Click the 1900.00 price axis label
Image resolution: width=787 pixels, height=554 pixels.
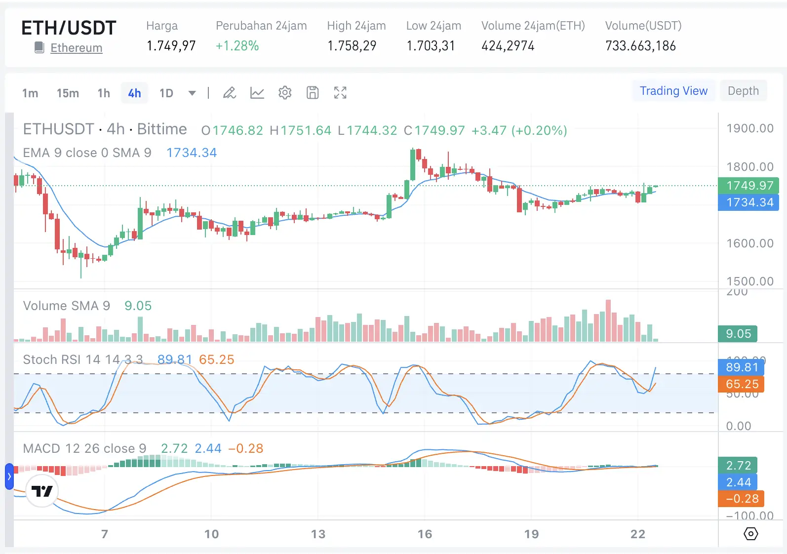(750, 128)
